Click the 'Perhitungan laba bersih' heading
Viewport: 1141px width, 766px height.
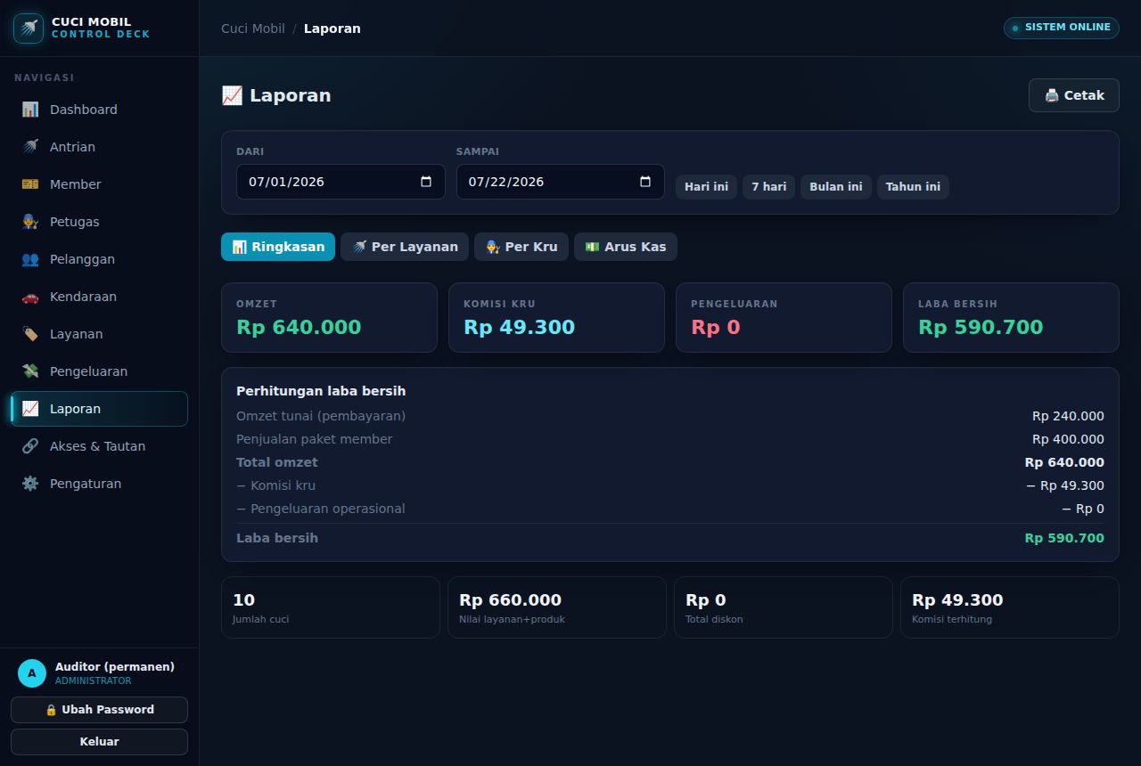[321, 391]
